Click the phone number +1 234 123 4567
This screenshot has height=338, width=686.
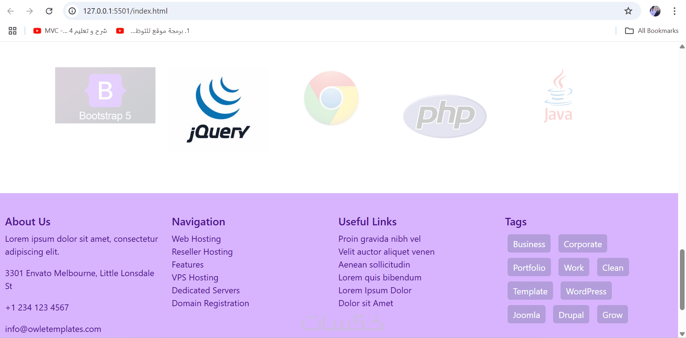(x=37, y=308)
